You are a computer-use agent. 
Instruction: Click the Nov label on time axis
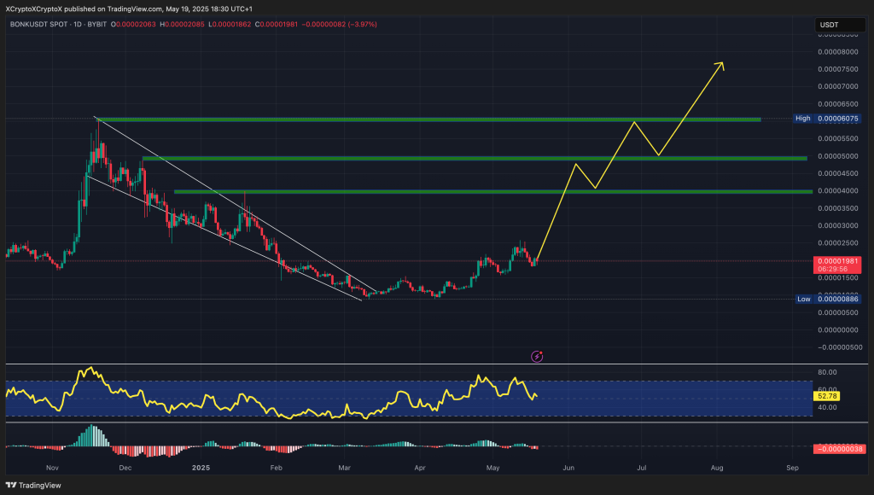click(x=52, y=468)
